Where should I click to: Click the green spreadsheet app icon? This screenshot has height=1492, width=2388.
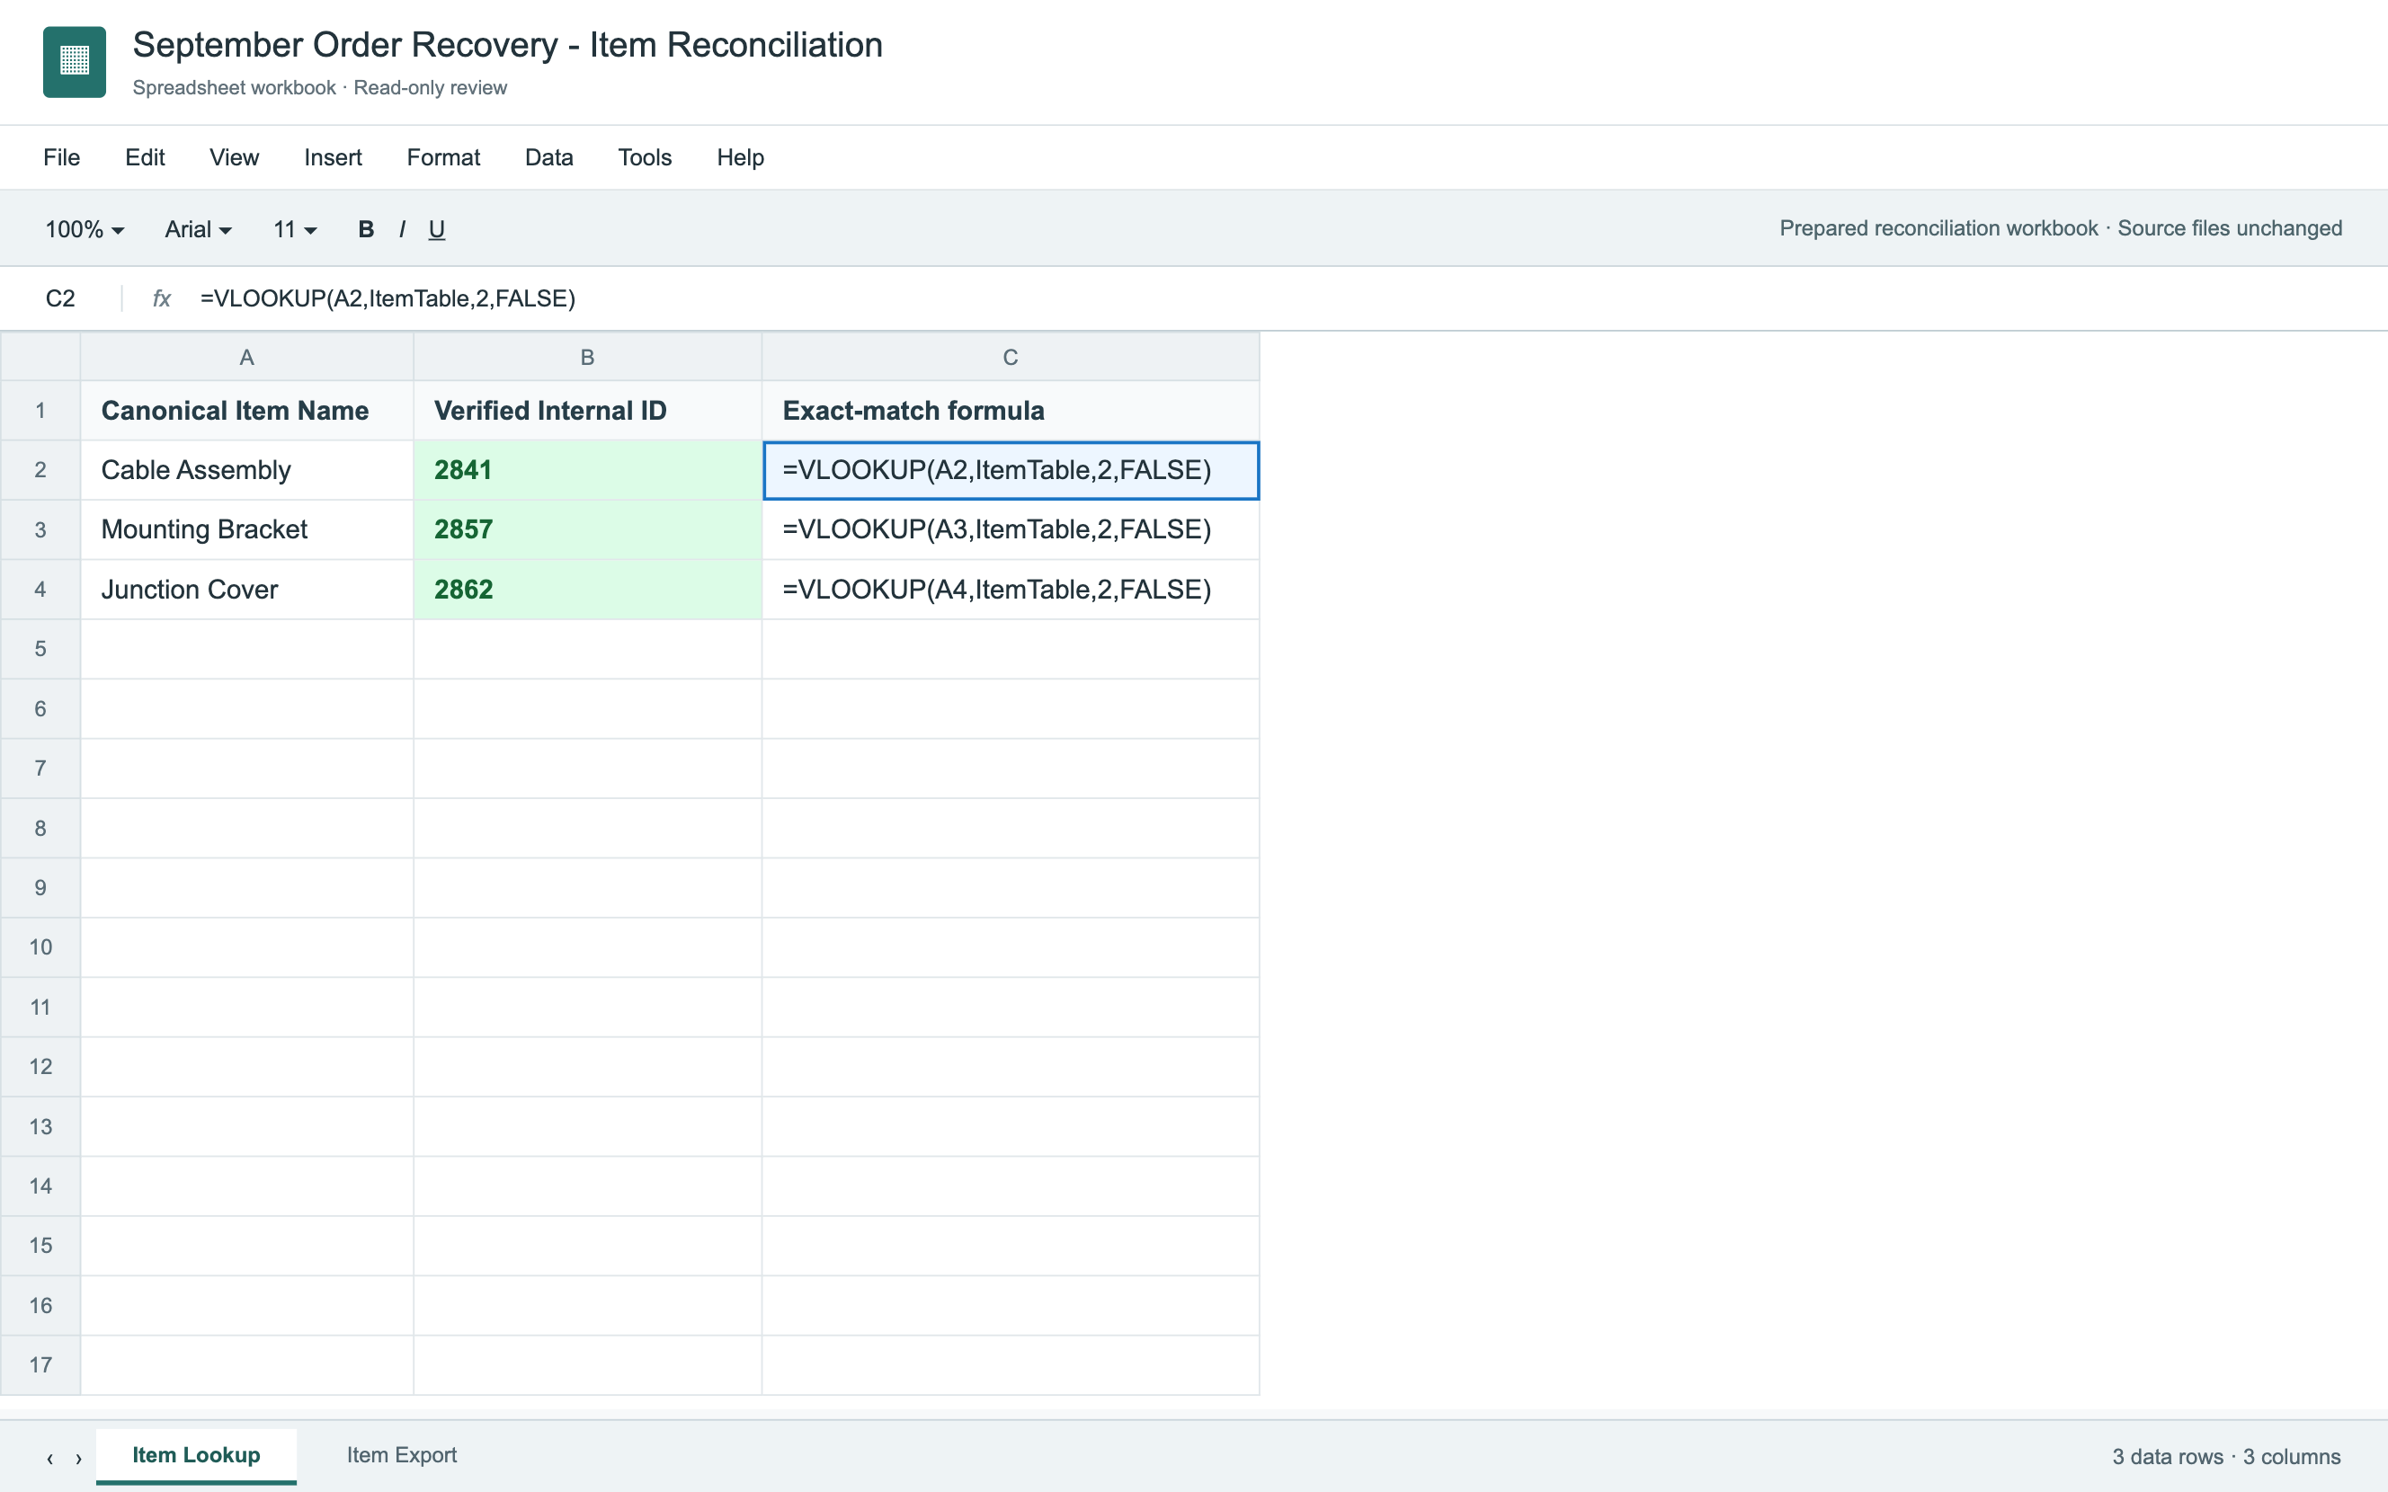74,61
